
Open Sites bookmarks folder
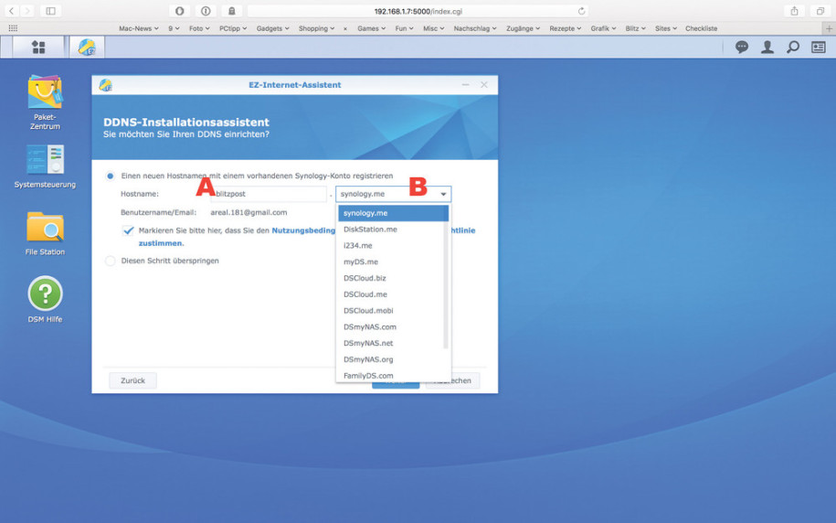tap(665, 28)
